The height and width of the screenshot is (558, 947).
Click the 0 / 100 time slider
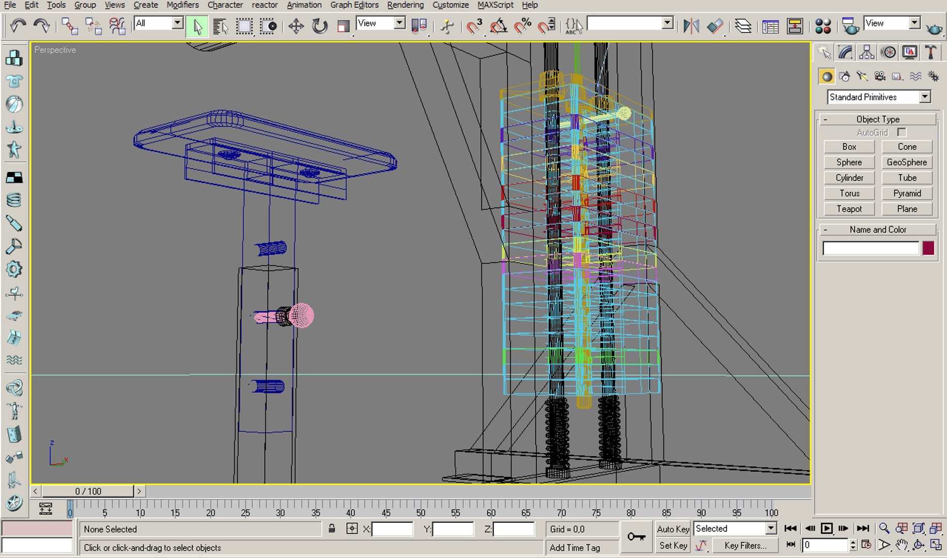(x=88, y=491)
